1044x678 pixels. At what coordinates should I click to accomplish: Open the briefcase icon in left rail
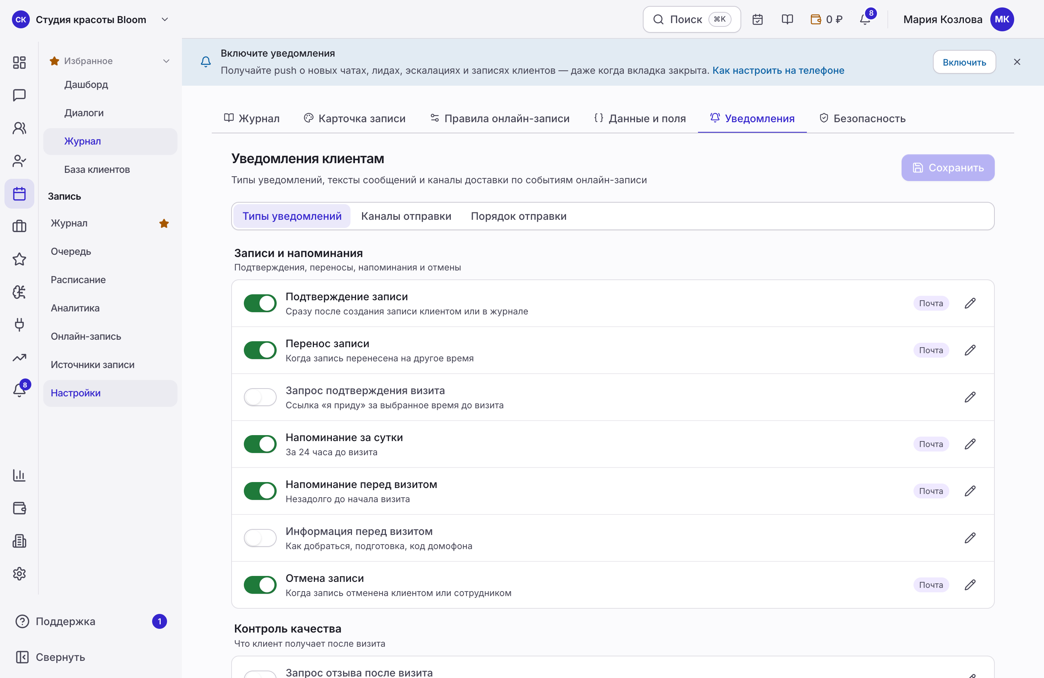[x=19, y=226]
